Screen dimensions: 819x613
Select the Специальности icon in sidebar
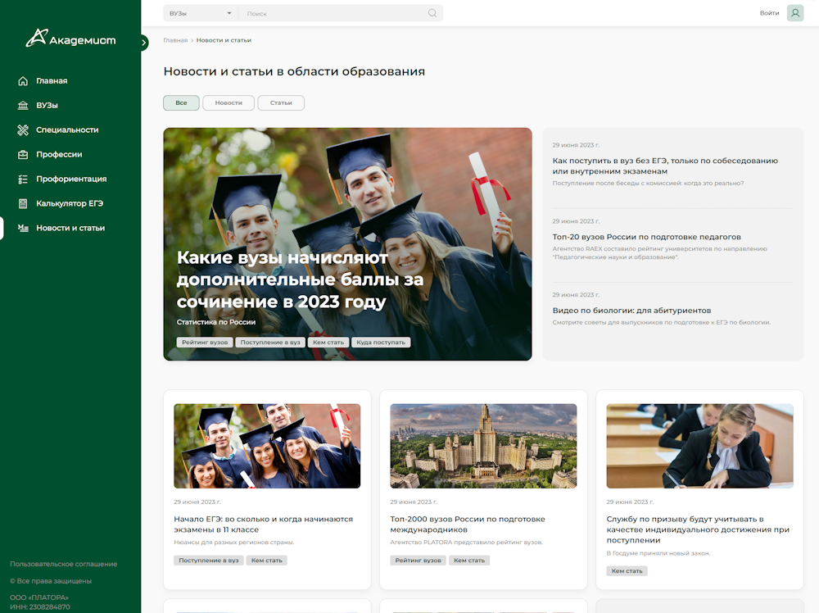[23, 130]
